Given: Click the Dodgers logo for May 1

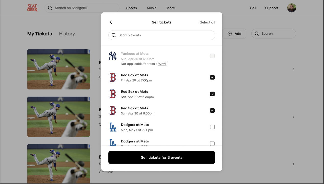Looking at the screenshot, I should pyautogui.click(x=113, y=127).
